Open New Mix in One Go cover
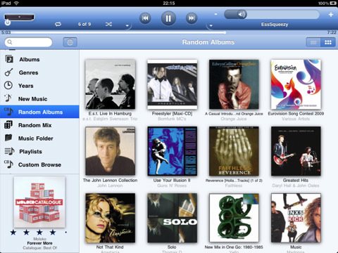The width and height of the screenshot is (338, 253). coord(234,218)
